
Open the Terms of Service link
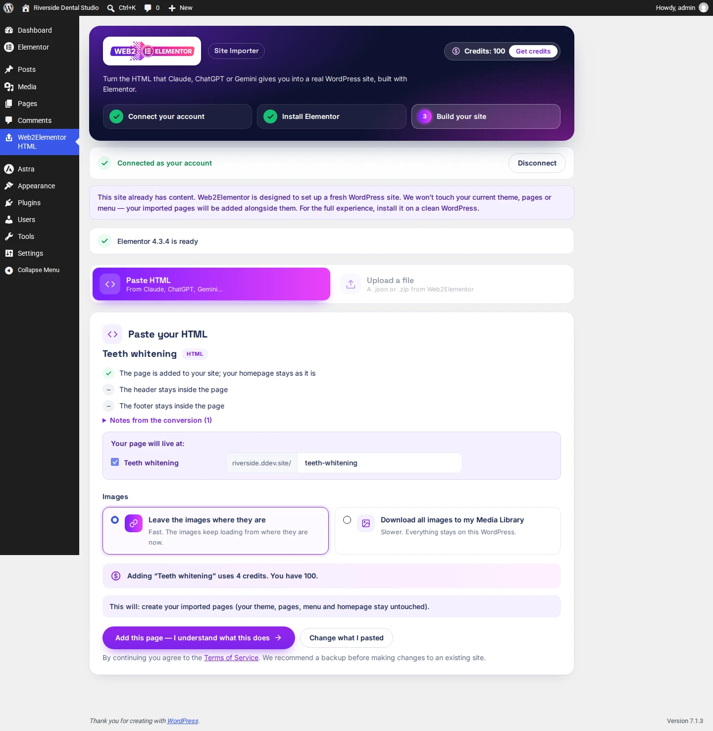point(231,658)
